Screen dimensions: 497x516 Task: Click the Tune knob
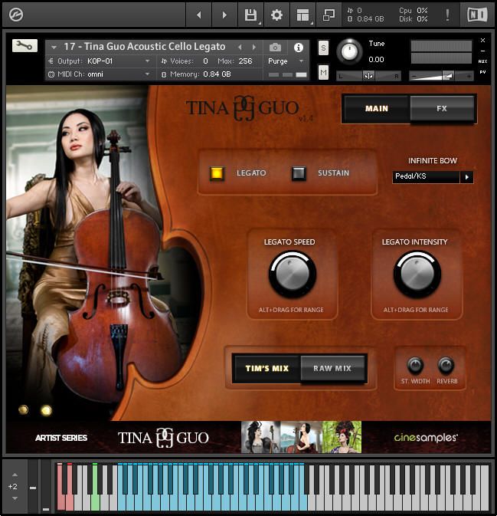coord(350,51)
